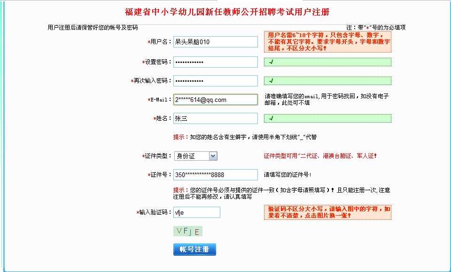Viewport: 451px width, 272px height.
Task: Click the red username rules hint box
Action: click(327, 41)
